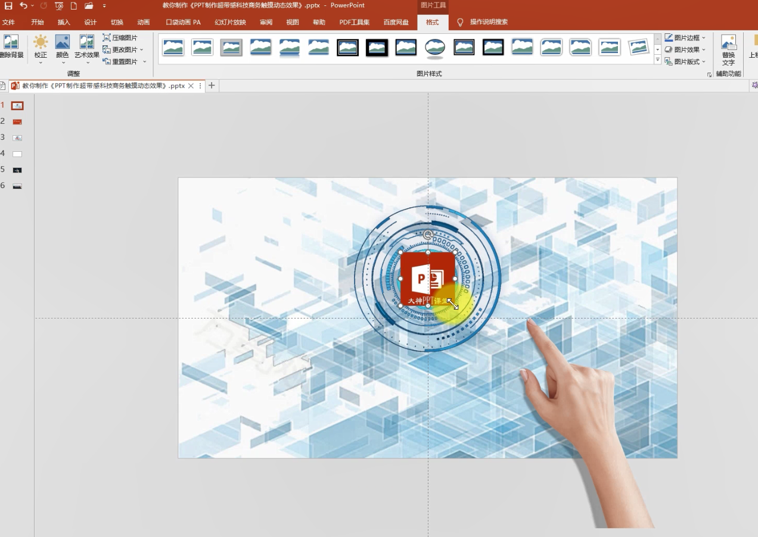Switch to the 开始 ribbon tab
Image resolution: width=758 pixels, height=537 pixels.
tap(38, 22)
